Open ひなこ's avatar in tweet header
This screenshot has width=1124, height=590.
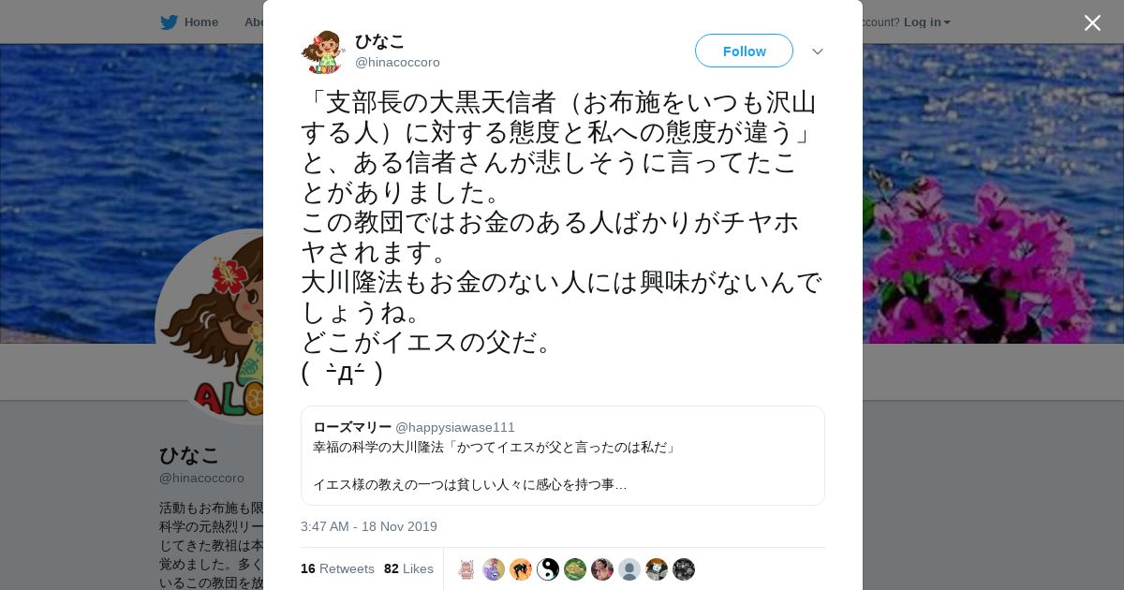click(x=323, y=52)
